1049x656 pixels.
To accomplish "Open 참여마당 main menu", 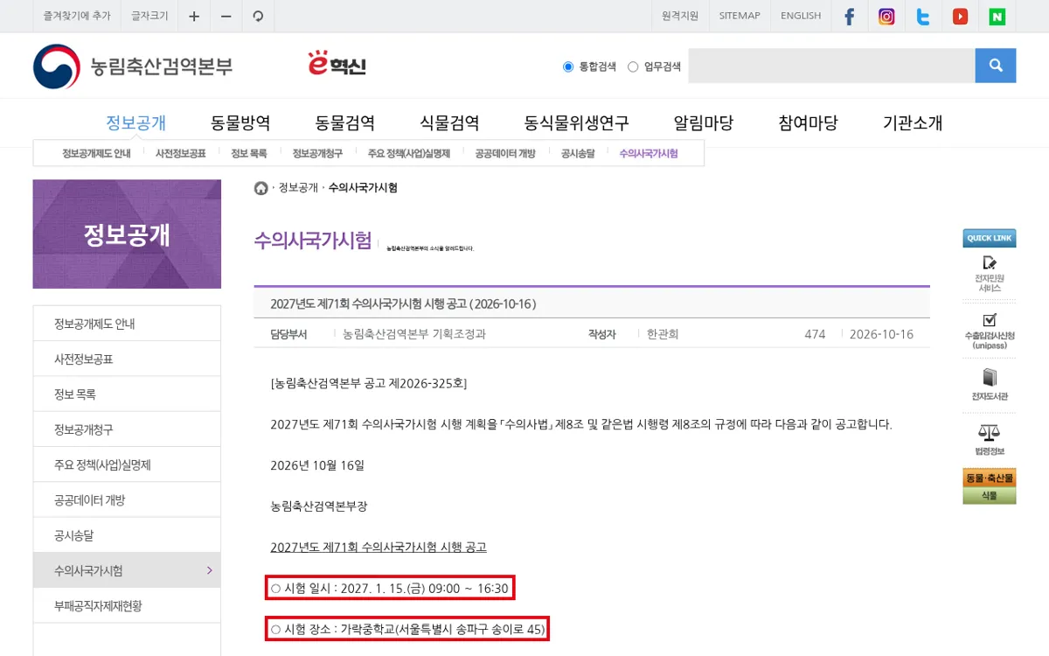I will [x=809, y=123].
